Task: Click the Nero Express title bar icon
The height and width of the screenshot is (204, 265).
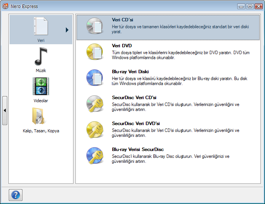Action: point(5,6)
